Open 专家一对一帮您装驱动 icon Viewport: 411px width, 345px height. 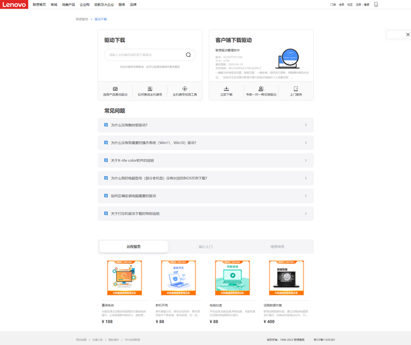point(261,89)
